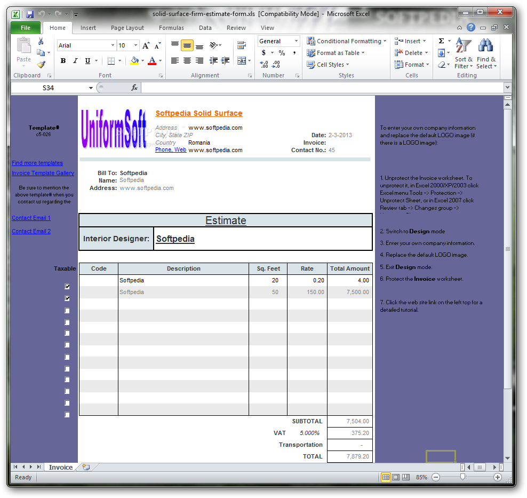
Task: Select the Invoice sheet tab
Action: (x=60, y=467)
